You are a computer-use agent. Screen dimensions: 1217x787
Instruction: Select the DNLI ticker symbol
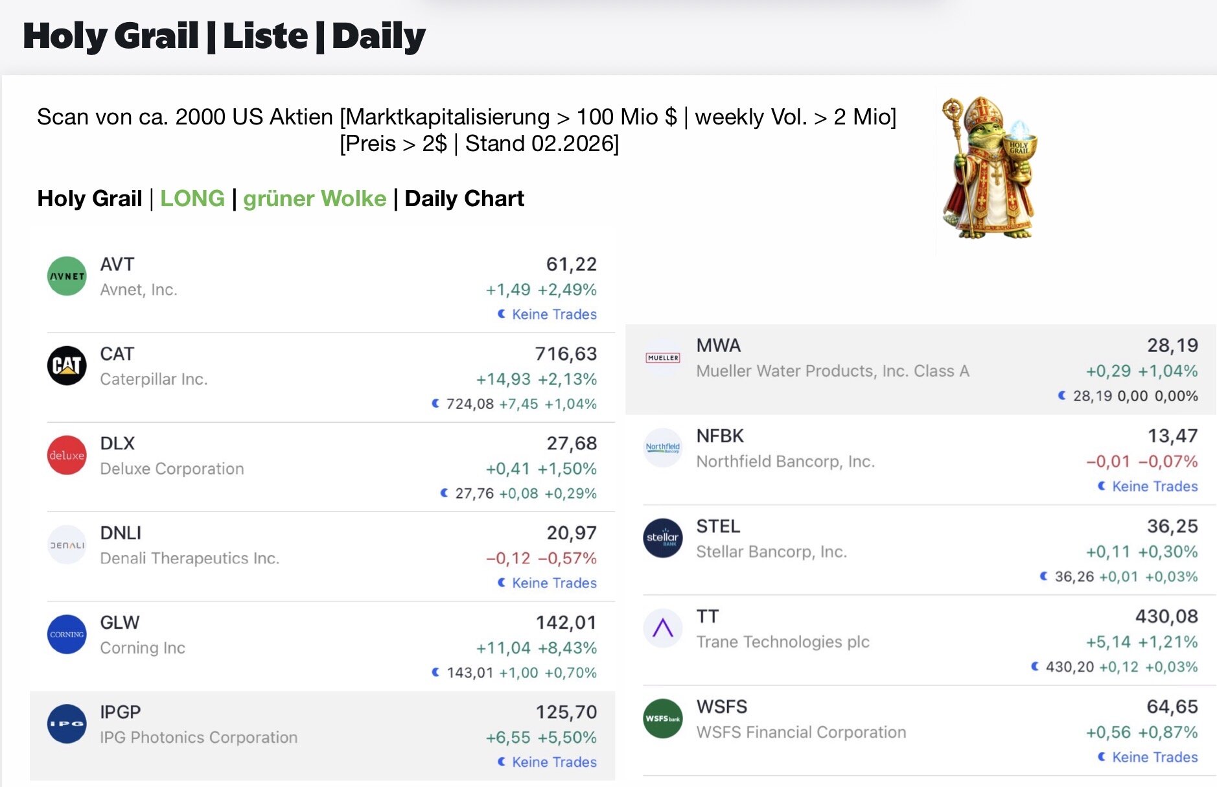click(121, 533)
